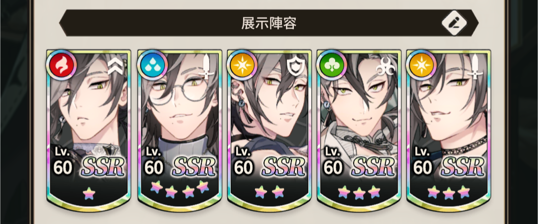Click the double chevron role icon on the first card
The width and height of the screenshot is (538, 224).
point(115,67)
